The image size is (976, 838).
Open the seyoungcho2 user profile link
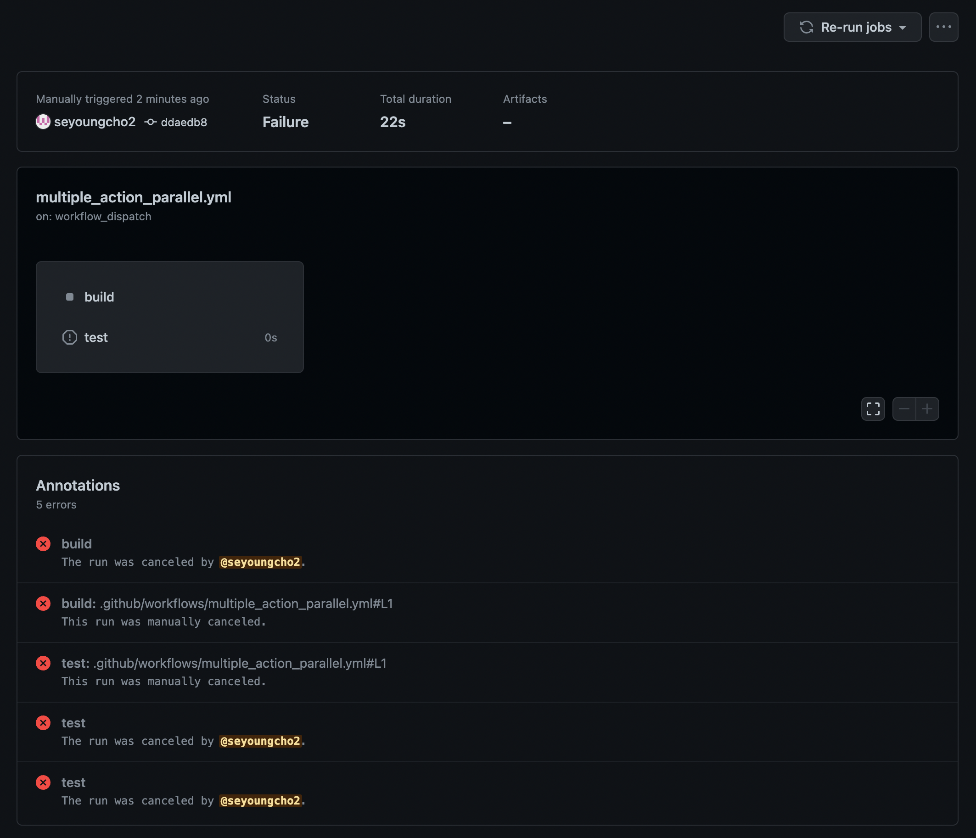coord(95,122)
